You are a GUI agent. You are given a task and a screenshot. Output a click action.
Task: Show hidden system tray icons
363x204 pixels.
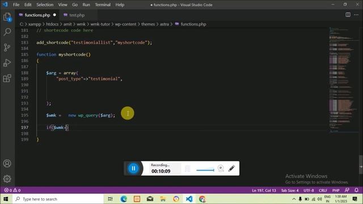click(x=294, y=199)
